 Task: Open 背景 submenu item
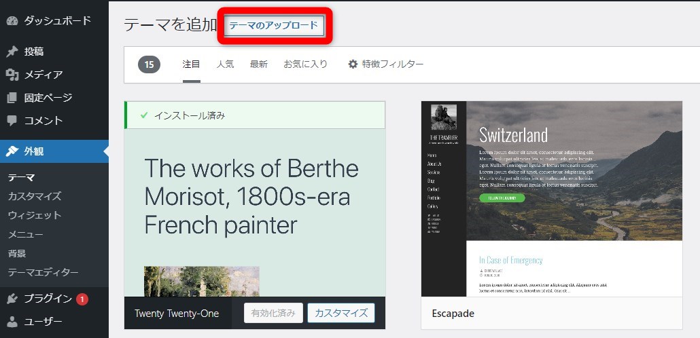pos(16,253)
